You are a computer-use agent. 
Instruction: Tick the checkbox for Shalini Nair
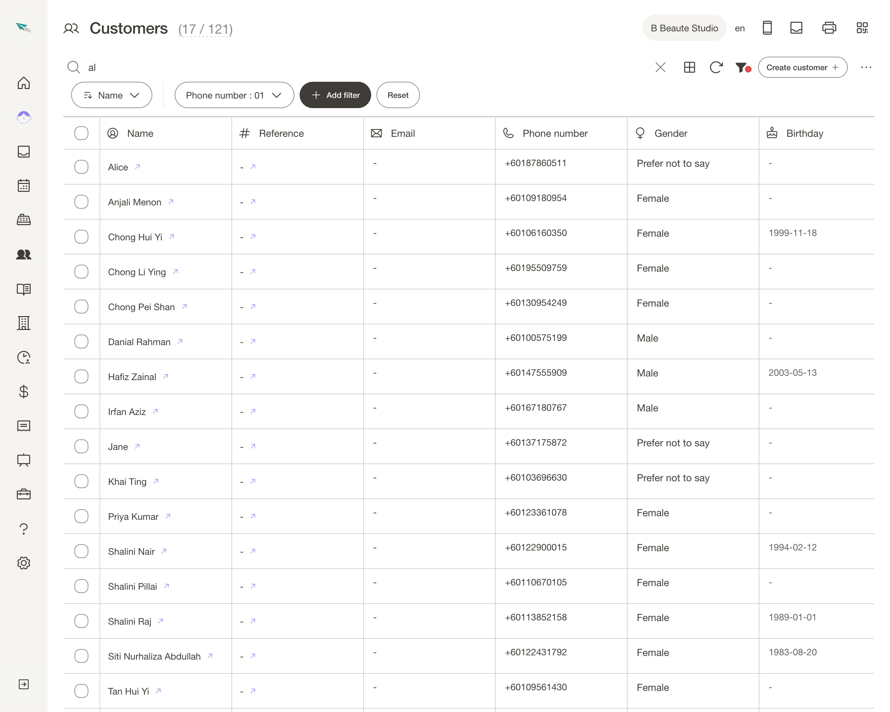pos(81,551)
